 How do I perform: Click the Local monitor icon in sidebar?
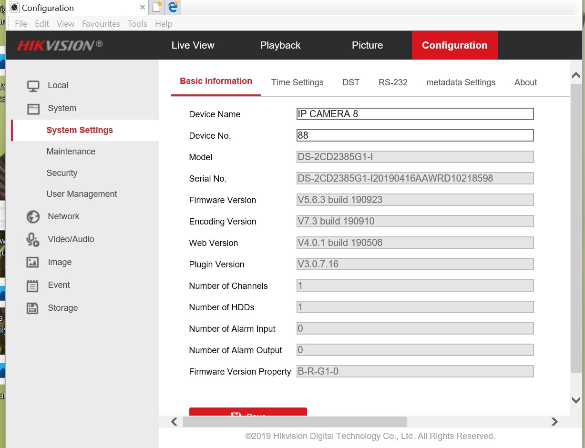point(33,86)
